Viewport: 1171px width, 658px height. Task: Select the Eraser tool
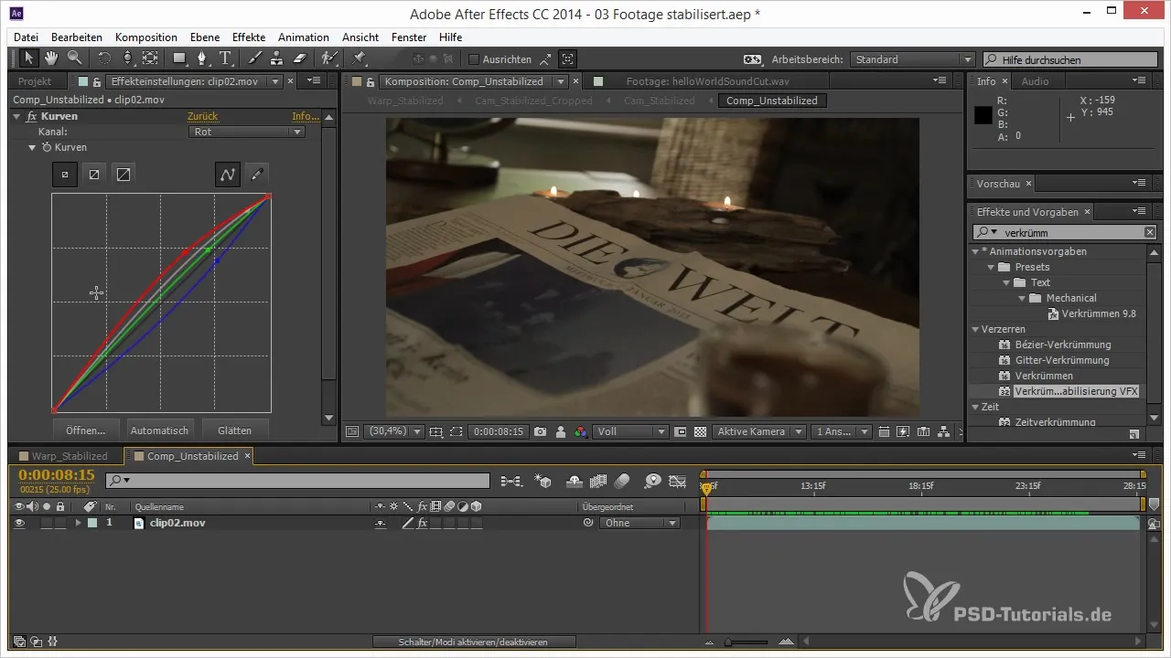(x=301, y=58)
